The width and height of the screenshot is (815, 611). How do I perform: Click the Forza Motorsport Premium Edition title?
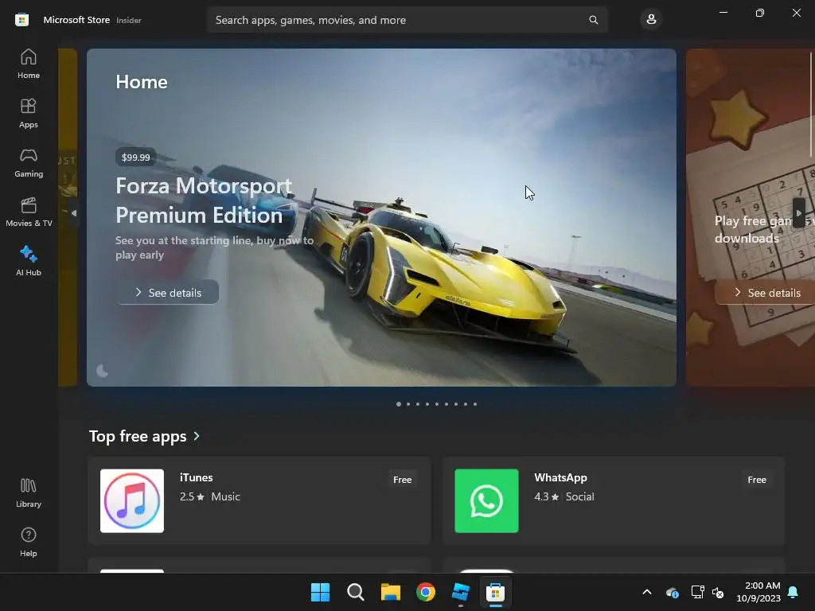click(x=203, y=200)
